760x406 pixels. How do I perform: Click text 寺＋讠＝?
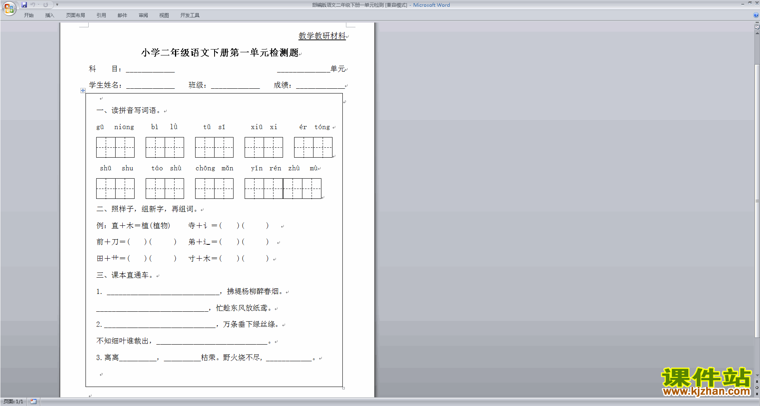pos(203,226)
